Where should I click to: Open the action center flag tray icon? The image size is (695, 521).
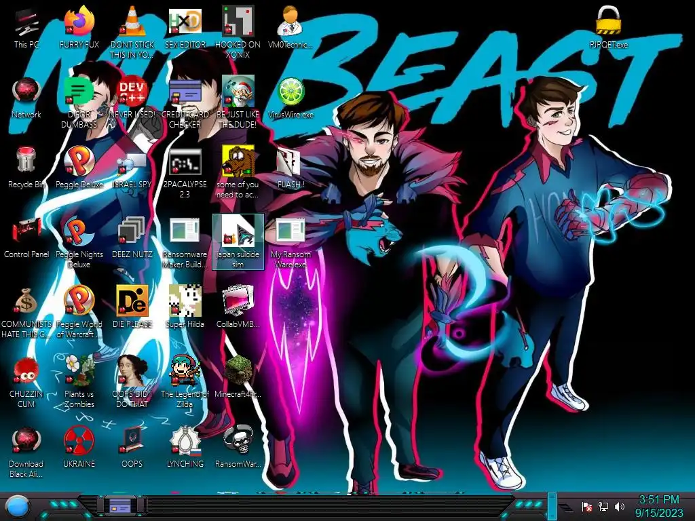(587, 506)
